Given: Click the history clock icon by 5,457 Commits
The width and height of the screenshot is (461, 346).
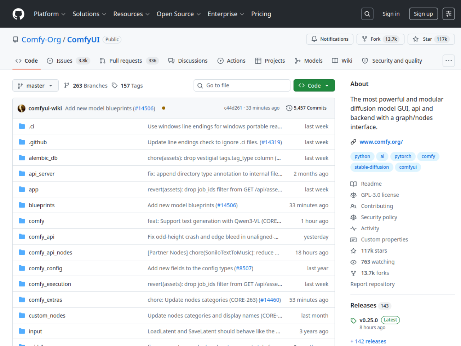Looking at the screenshot, I should point(289,108).
